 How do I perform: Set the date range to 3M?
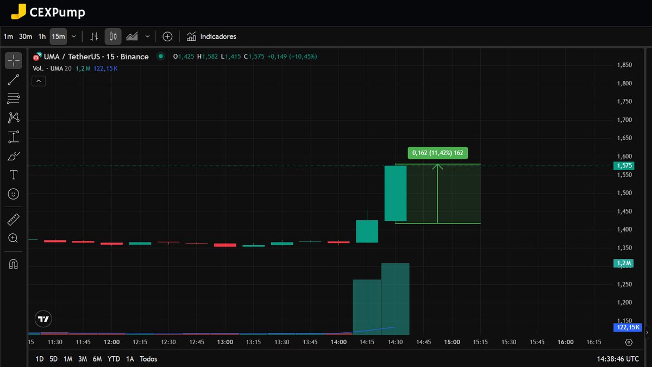click(83, 359)
